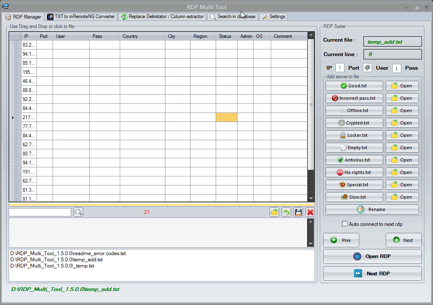Click the Open button beside Special.txt
Image resolution: width=433 pixels, height=305 pixels.
coord(403,185)
